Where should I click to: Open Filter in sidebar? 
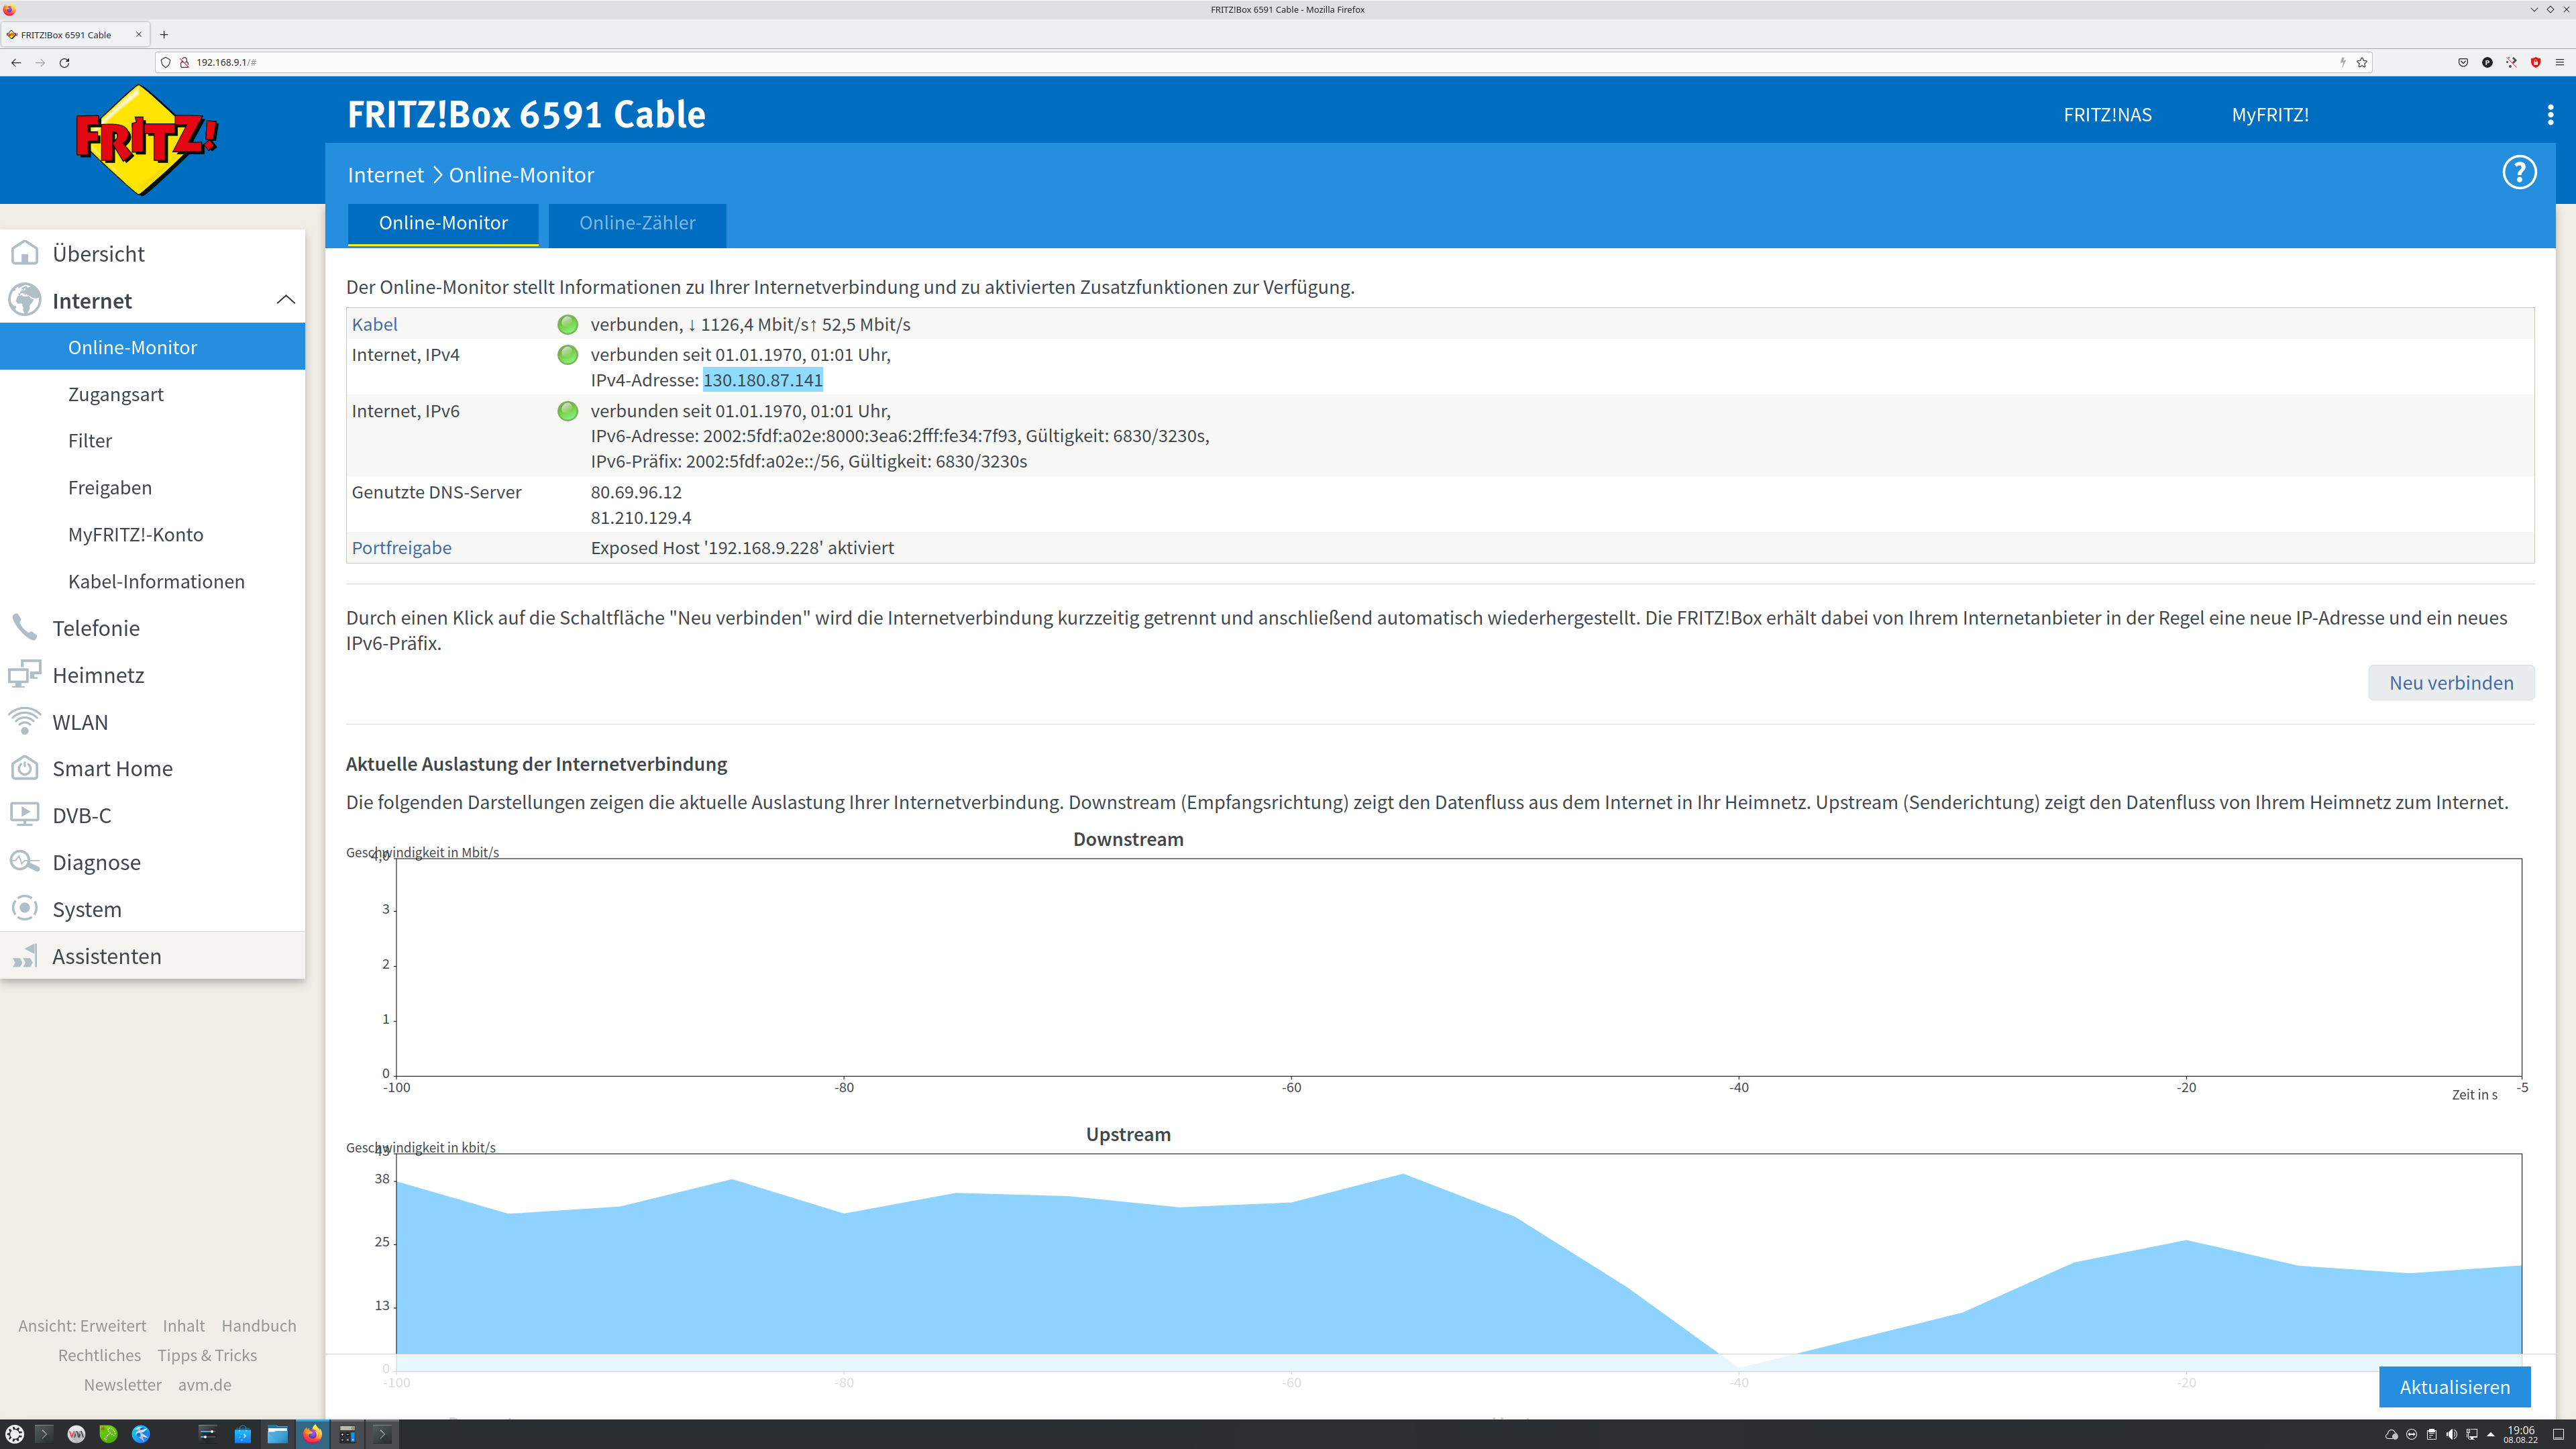(90, 441)
